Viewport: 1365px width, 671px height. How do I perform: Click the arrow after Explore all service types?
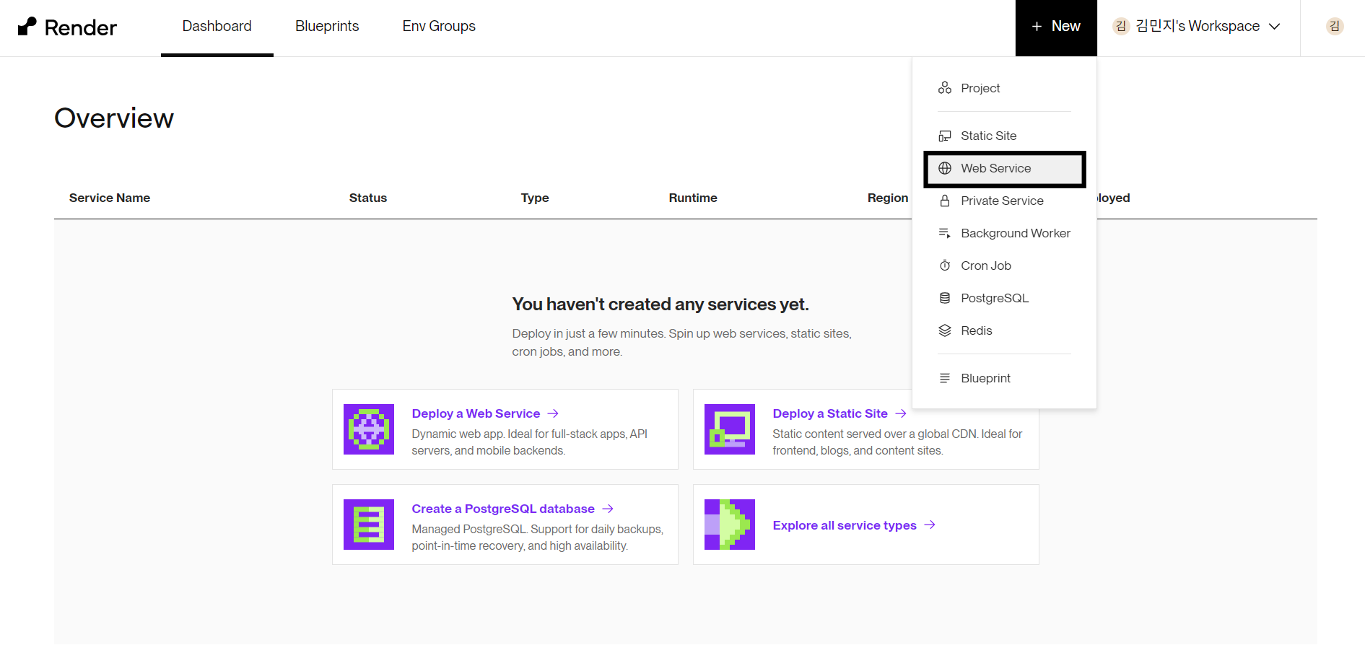pos(930,525)
